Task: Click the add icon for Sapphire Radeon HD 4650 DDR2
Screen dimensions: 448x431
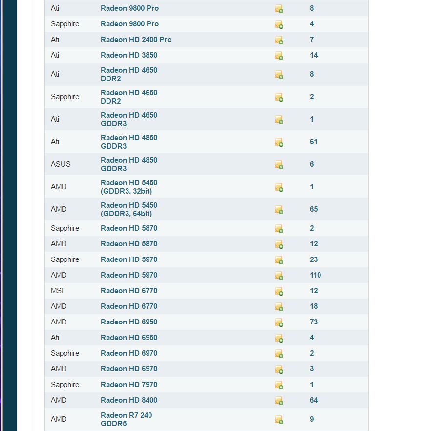Action: [279, 97]
